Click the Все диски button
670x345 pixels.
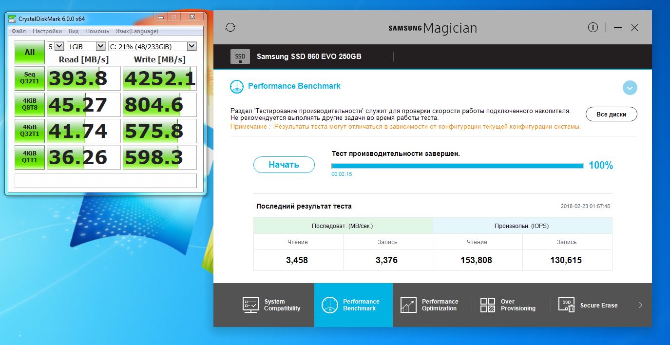click(611, 115)
